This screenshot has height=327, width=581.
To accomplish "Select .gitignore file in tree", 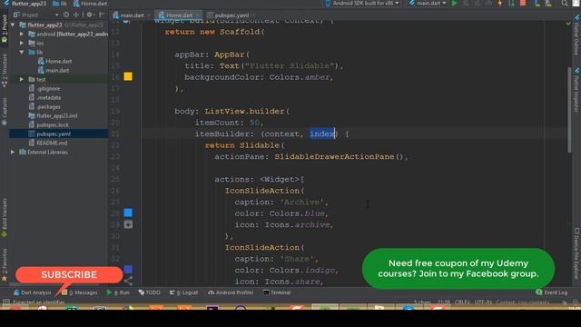I will point(44,89).
